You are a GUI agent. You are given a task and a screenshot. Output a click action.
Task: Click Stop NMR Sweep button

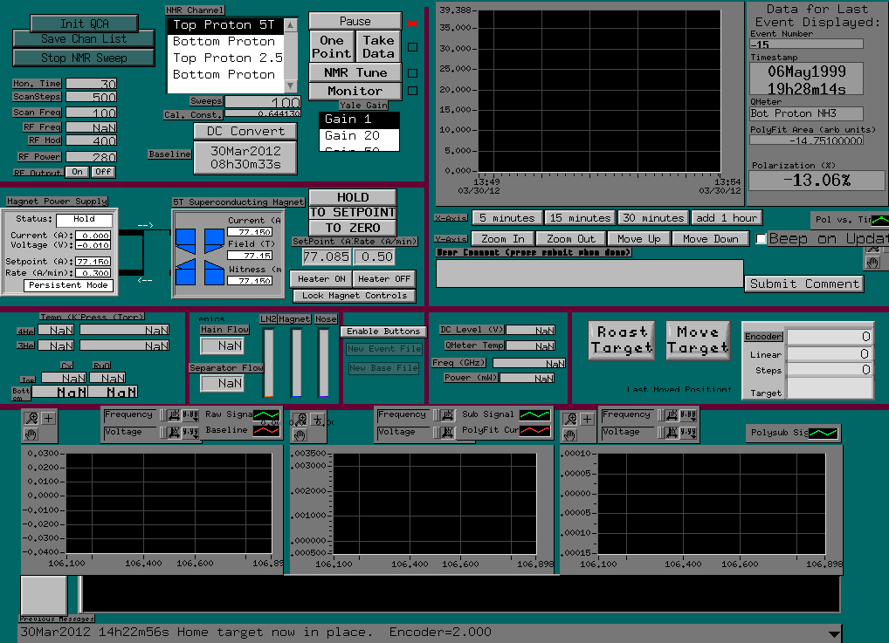click(x=84, y=58)
